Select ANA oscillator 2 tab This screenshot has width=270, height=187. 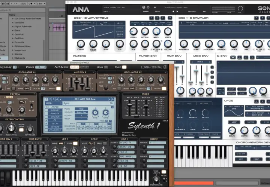point(157,18)
